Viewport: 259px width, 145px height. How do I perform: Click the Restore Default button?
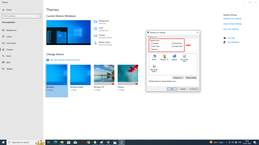click(x=191, y=78)
